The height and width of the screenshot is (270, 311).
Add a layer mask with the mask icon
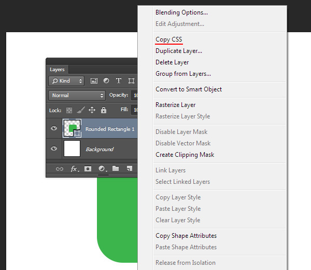pos(88,169)
